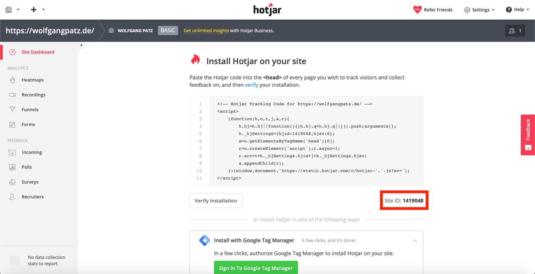Click the Site ID 1419048 text
Viewport: 535px width, 274px height.
404,201
